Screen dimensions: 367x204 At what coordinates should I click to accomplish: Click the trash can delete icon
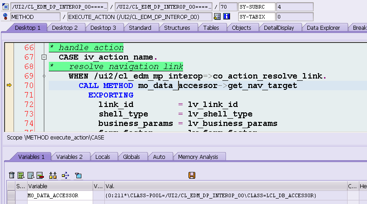(x=12, y=175)
